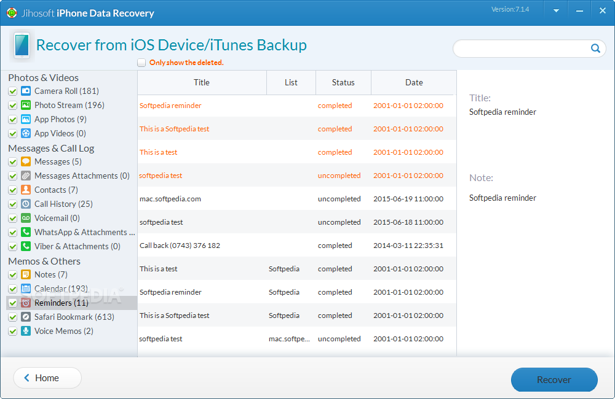Uncheck the Viber & Attachments checkbox
The image size is (615, 399).
[x=12, y=246]
